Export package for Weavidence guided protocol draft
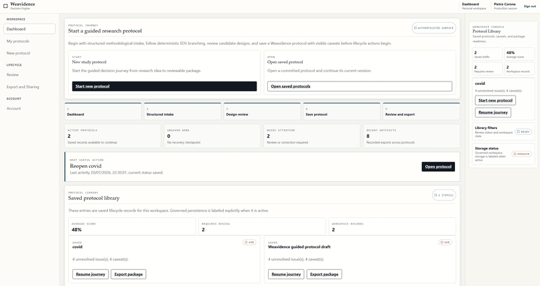Screen dimensions: 540x286 click(x=324, y=274)
